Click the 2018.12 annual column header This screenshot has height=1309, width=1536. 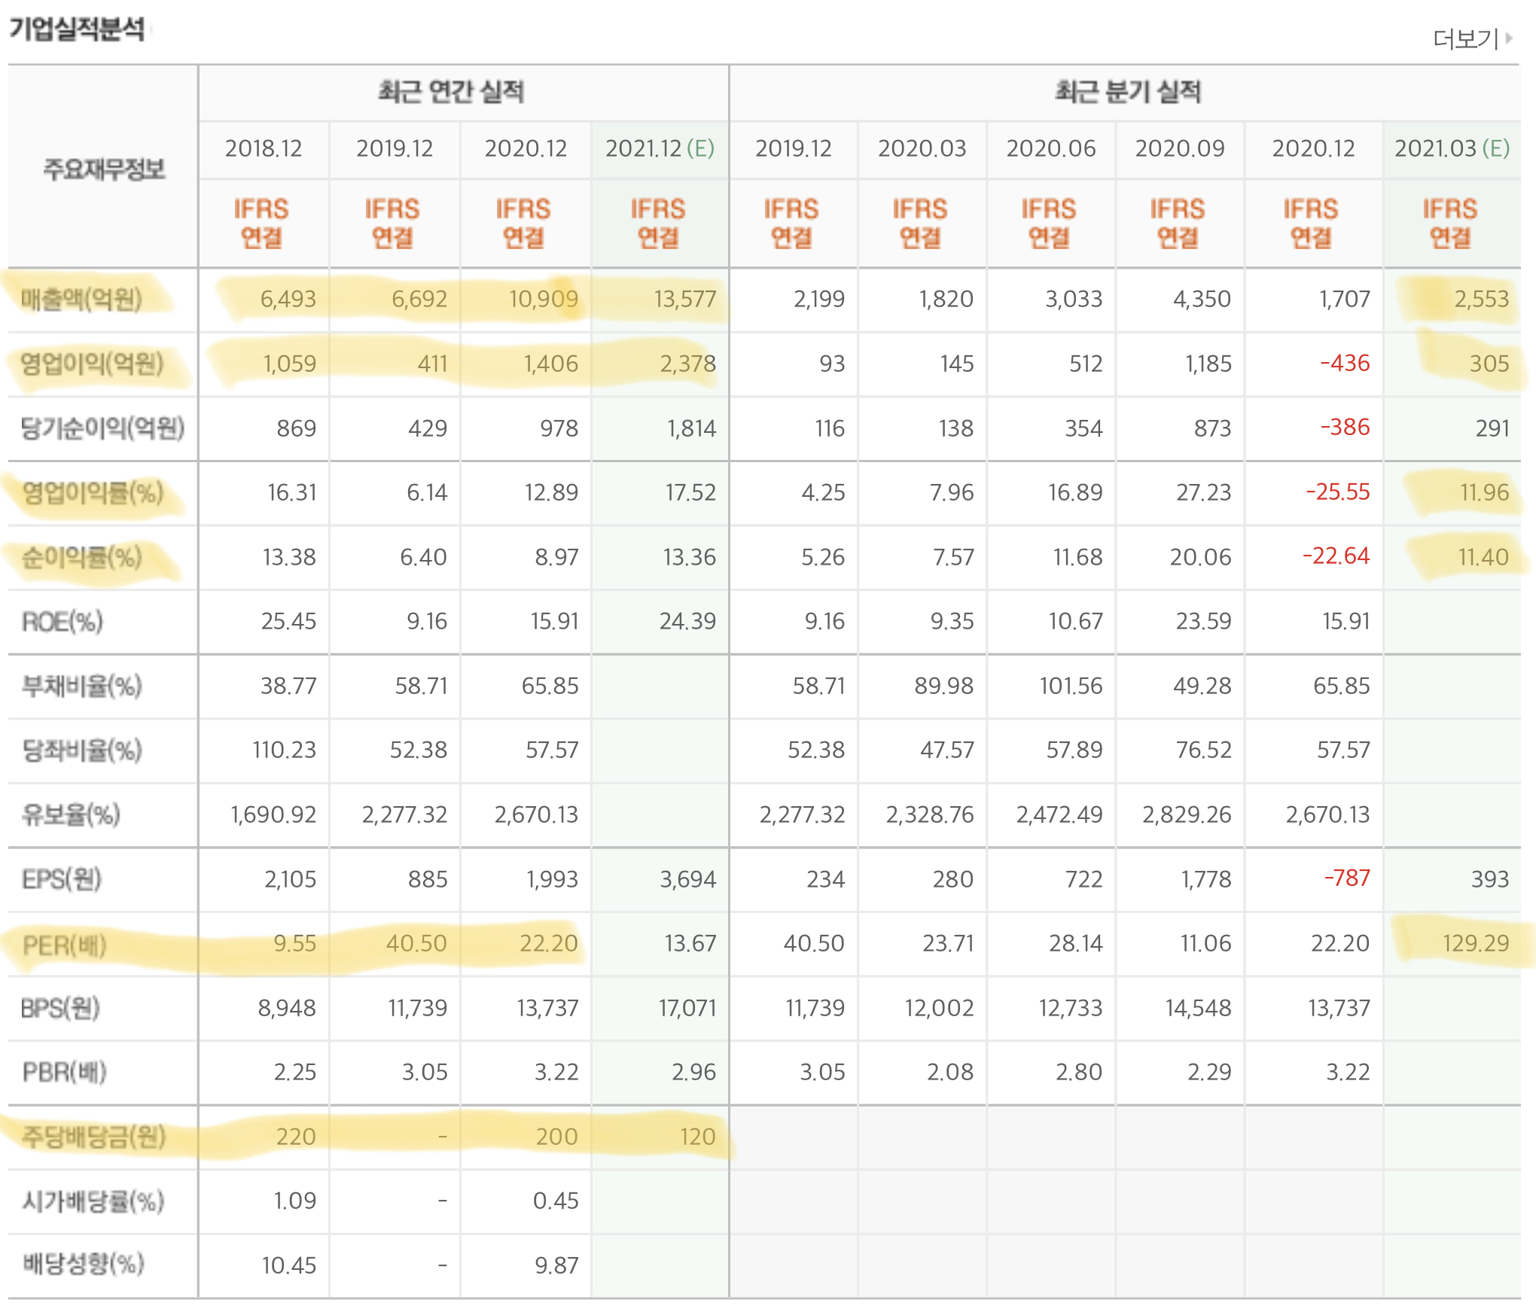click(x=263, y=148)
